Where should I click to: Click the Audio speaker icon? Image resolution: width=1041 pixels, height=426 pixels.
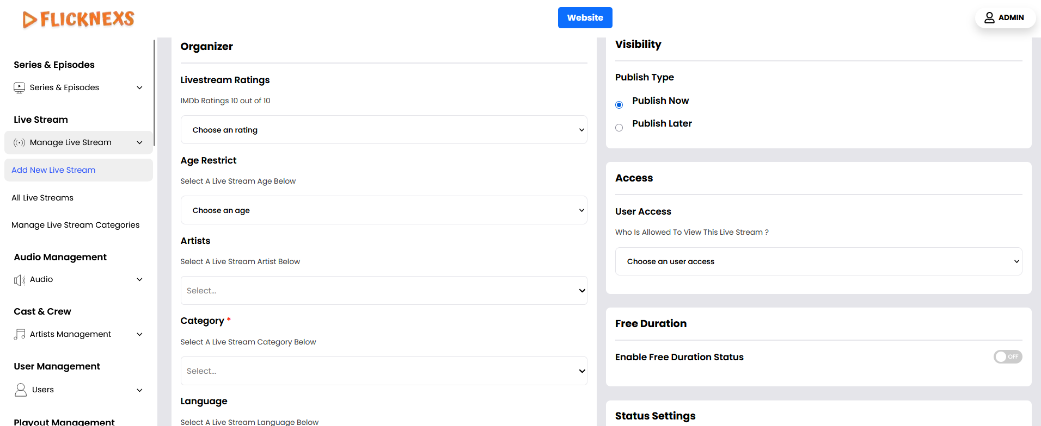point(20,280)
